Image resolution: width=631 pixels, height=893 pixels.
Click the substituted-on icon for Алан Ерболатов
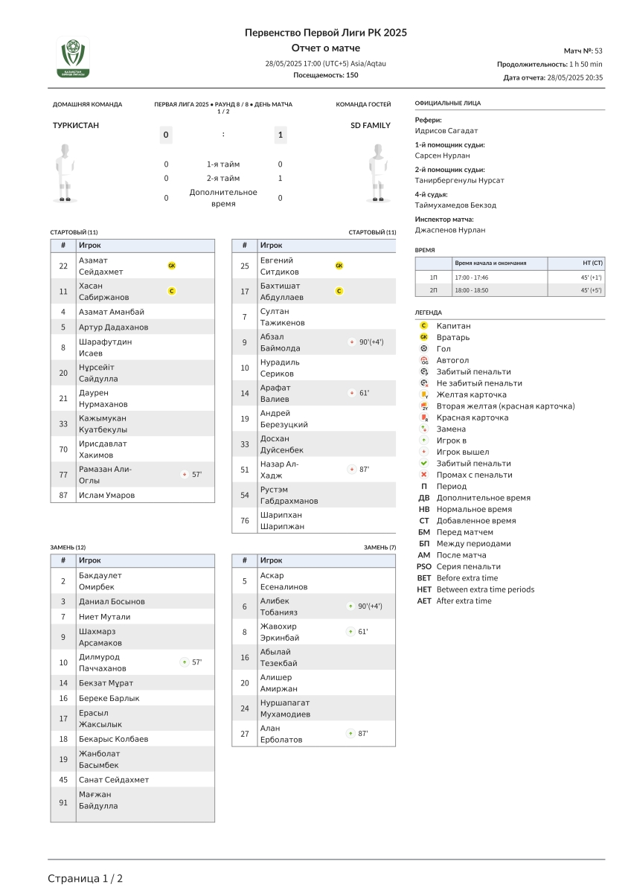(351, 733)
